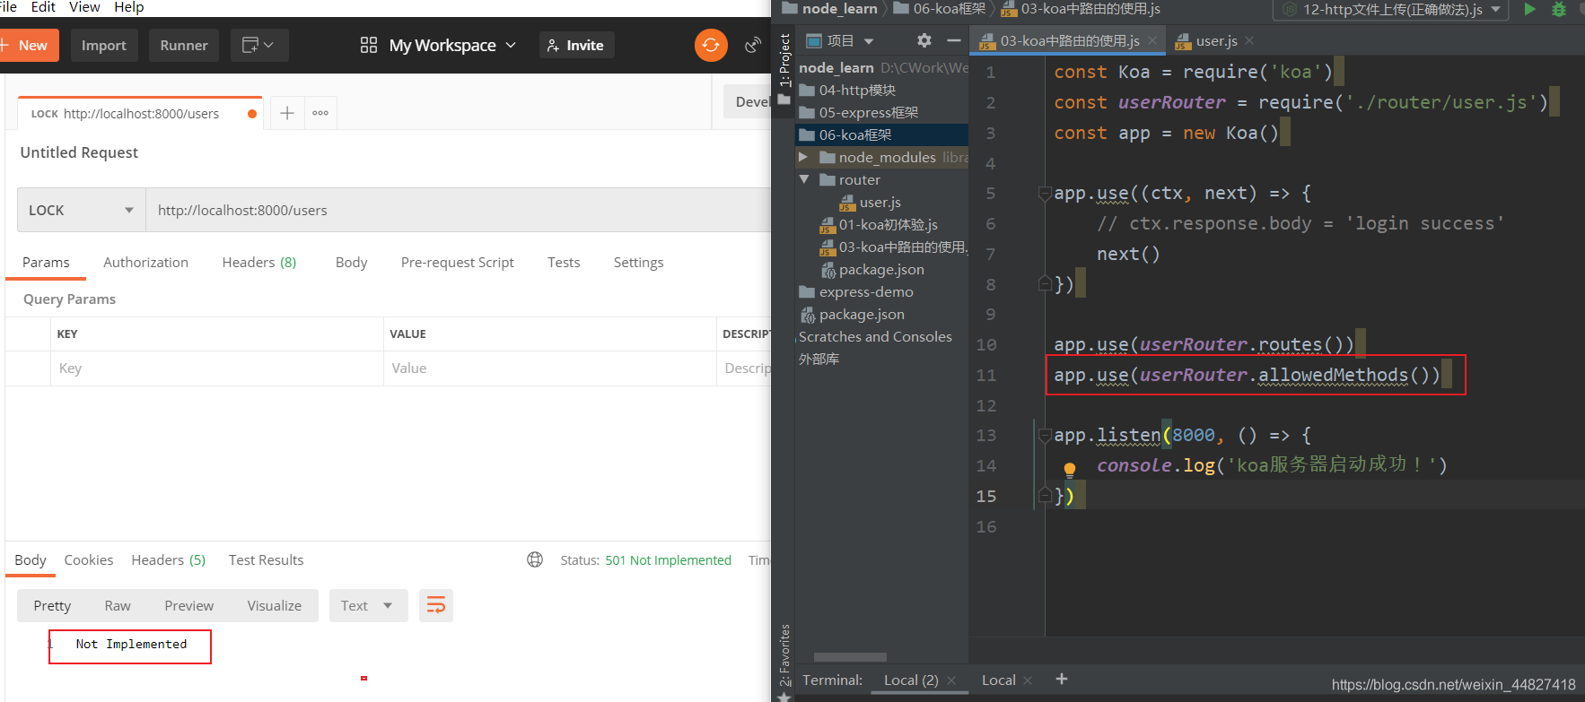The image size is (1585, 702).
Task: Click the request URL input field
Action: tap(459, 210)
